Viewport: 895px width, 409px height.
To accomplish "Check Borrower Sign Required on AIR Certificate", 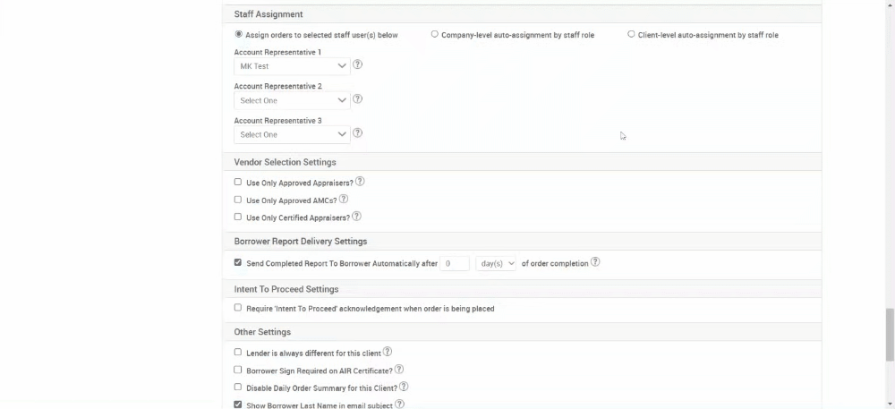I will point(237,370).
